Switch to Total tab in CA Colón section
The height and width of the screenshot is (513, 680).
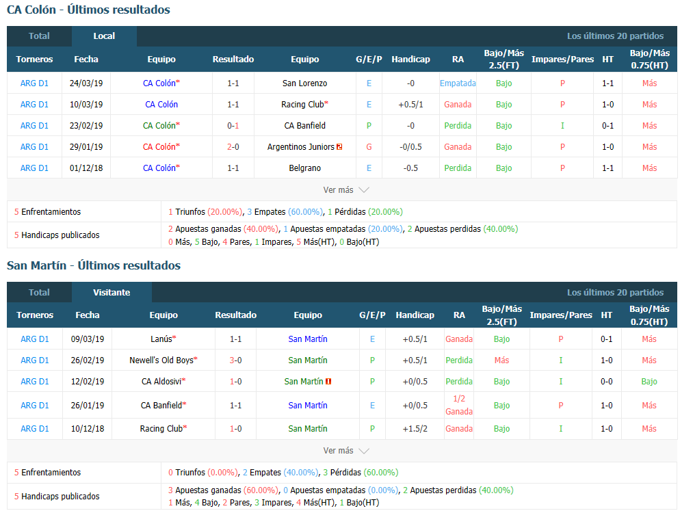pyautogui.click(x=39, y=36)
